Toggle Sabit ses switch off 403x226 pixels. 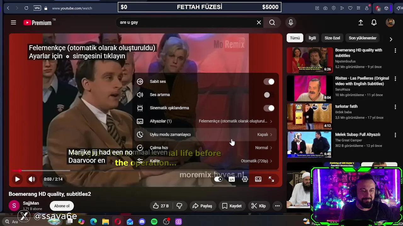(269, 82)
